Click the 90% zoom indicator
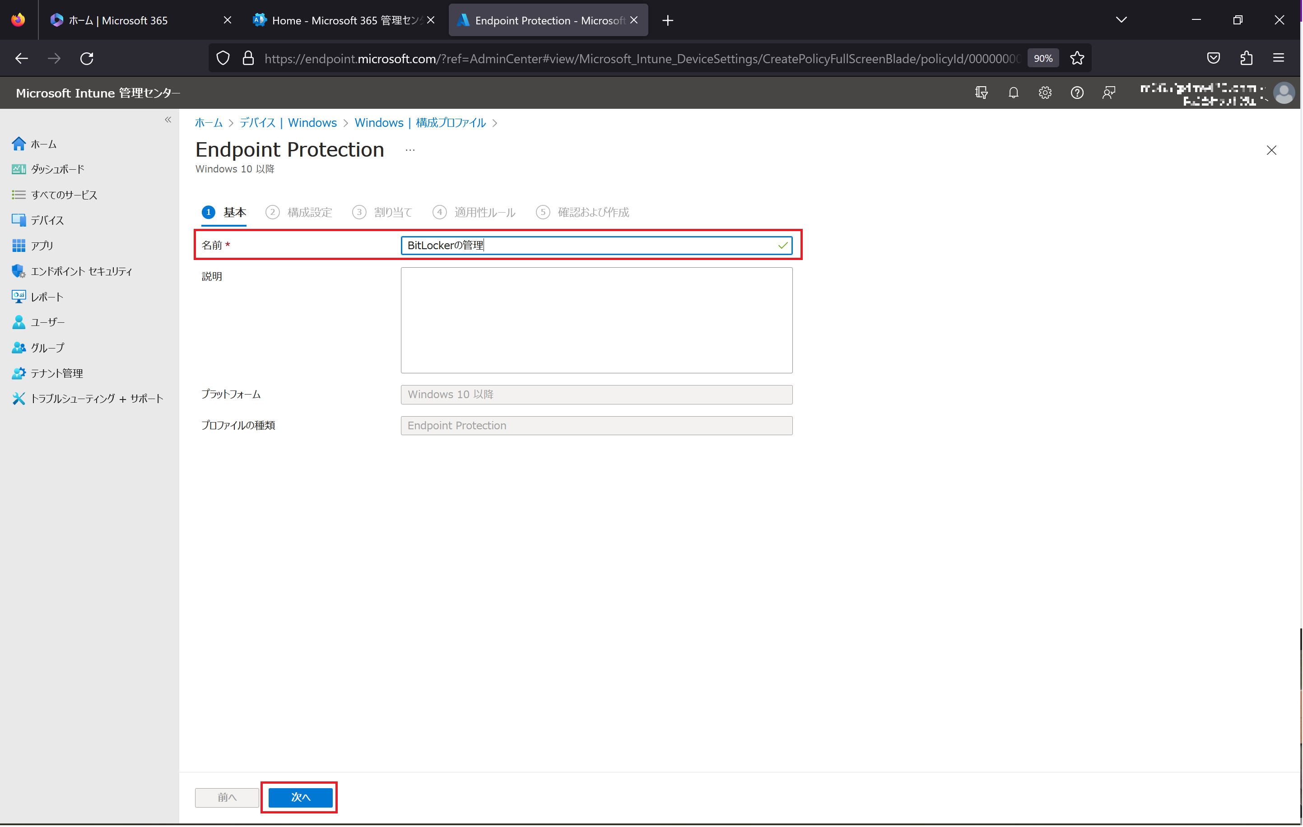The height and width of the screenshot is (827, 1303). pos(1043,58)
